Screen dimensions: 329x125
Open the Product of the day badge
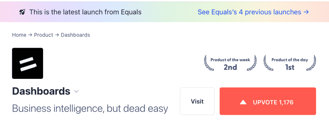(290, 63)
